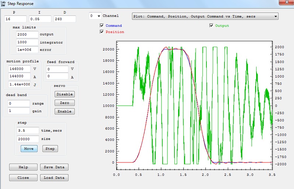Click the max limits output field
294x189 pixels.
[27, 35]
